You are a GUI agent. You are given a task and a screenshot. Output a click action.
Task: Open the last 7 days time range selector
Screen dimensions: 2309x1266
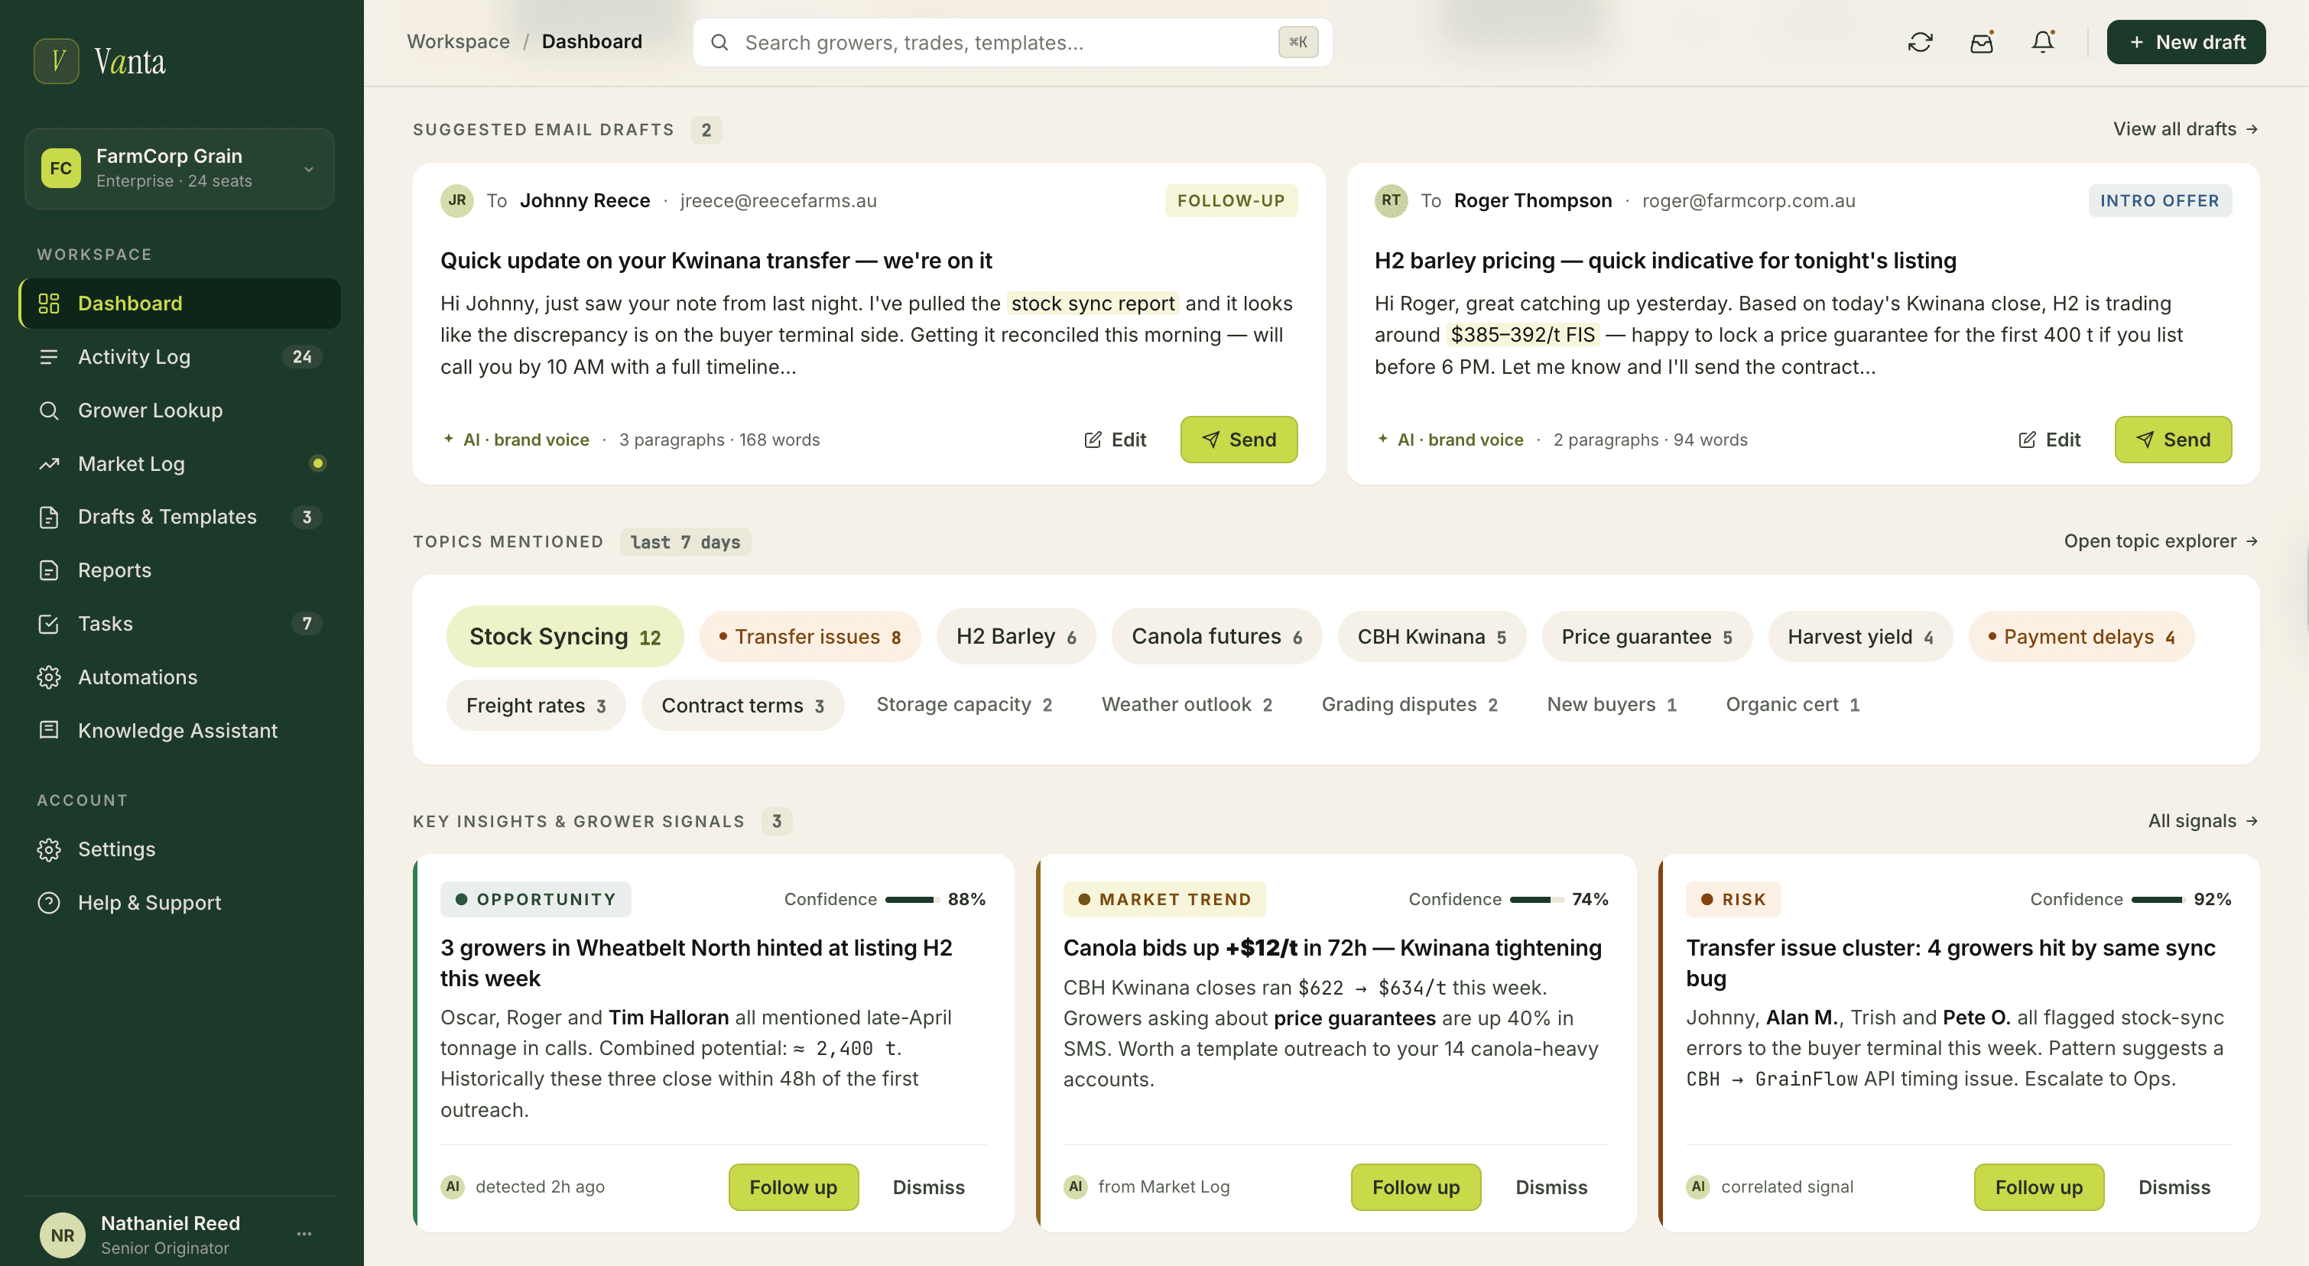[685, 542]
